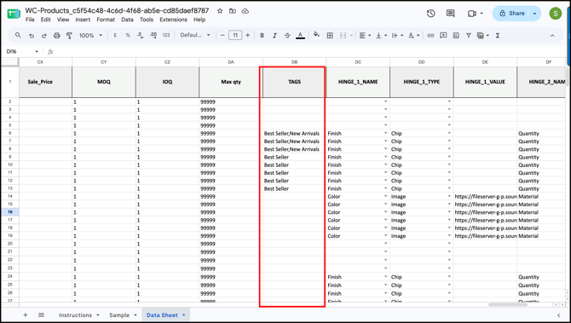Screen dimensions: 571x323
Task: Open text rotation dropdown
Action: 413,35
